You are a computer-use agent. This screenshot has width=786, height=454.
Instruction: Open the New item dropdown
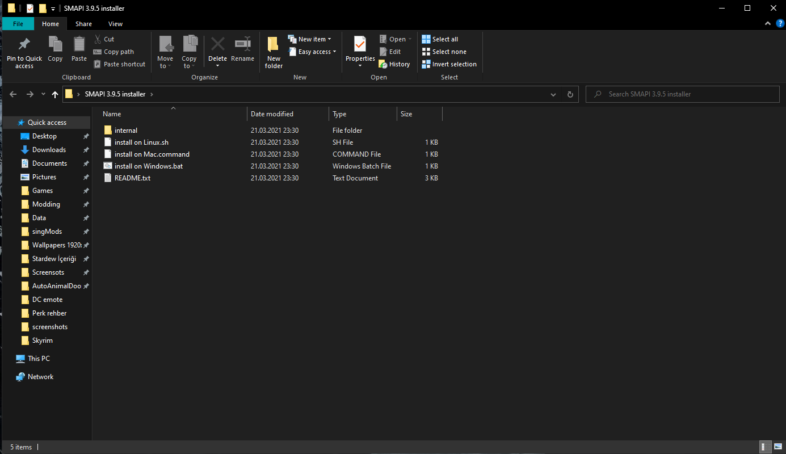(x=309, y=39)
